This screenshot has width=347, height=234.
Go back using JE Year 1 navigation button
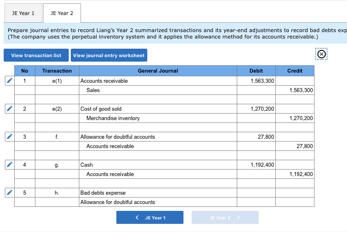pyautogui.click(x=150, y=218)
